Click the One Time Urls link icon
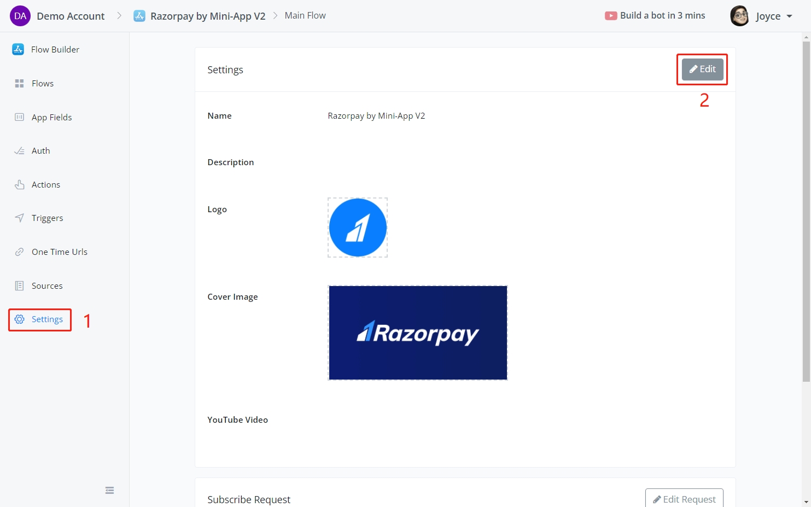 19,252
